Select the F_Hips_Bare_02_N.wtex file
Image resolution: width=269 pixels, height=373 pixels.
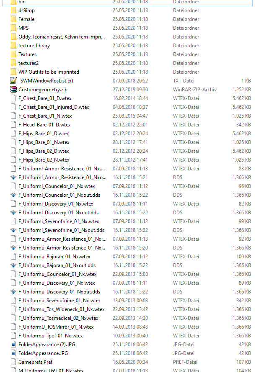[44, 160]
